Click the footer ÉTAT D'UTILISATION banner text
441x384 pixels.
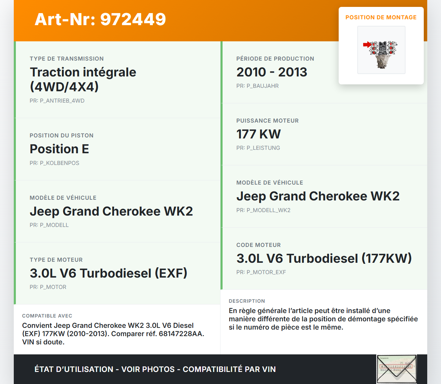point(155,369)
